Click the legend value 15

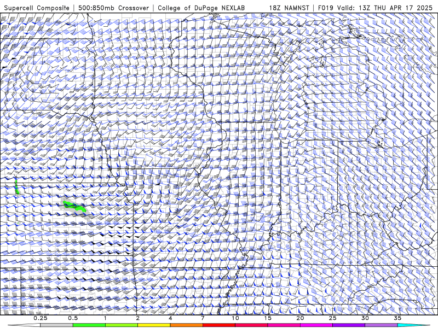coord(268,318)
